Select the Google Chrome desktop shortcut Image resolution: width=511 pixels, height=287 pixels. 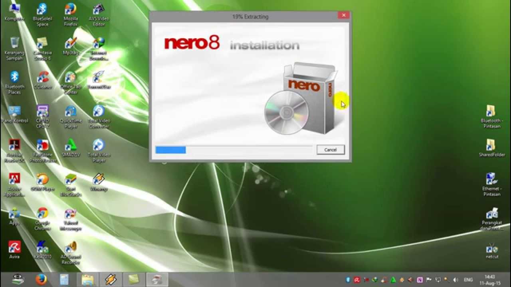(x=42, y=219)
